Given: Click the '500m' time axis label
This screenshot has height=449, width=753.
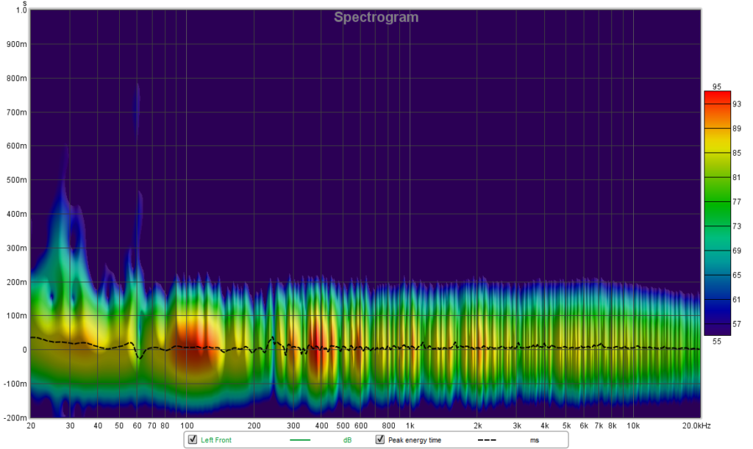Looking at the screenshot, I should point(17,180).
